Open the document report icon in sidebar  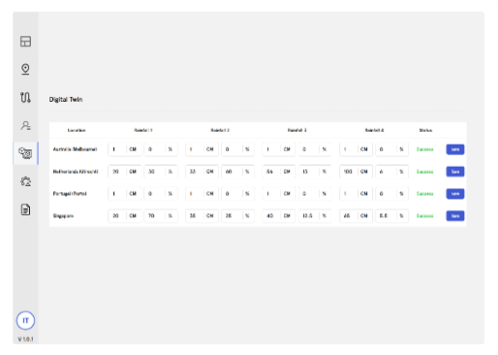pos(25,210)
